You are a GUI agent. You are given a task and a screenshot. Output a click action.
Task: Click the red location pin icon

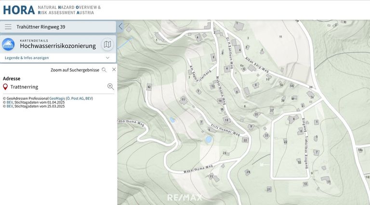click(x=5, y=87)
